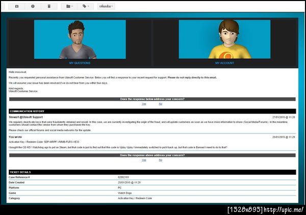Select the Game value 'Watch Dogs'
Image resolution: width=306 pixels, height=215 pixels.
pos(125,193)
